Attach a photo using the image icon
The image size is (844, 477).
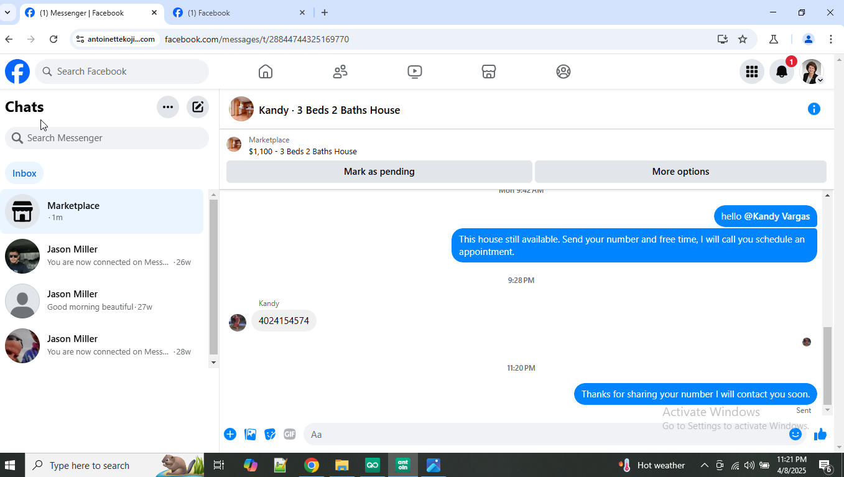click(x=250, y=434)
